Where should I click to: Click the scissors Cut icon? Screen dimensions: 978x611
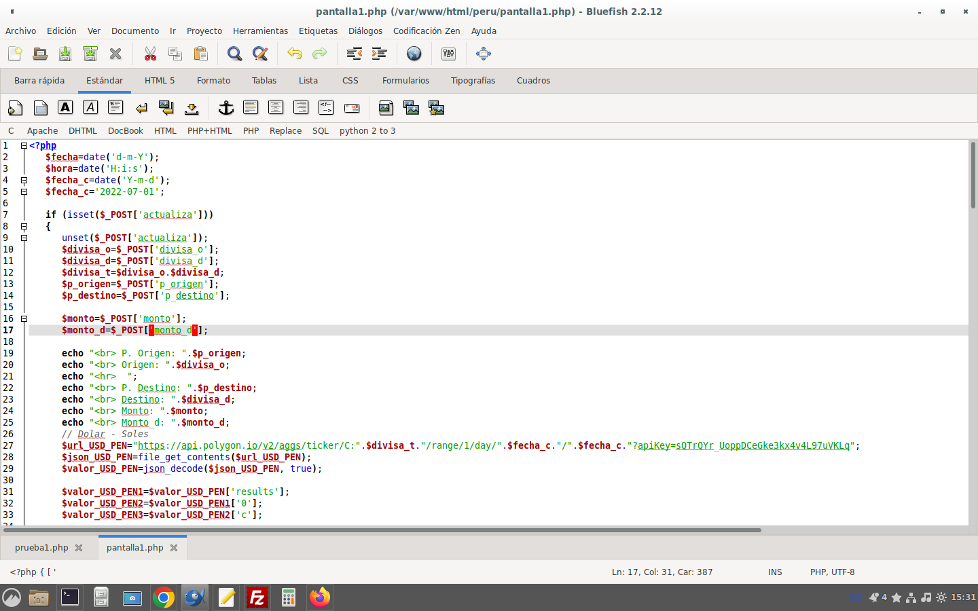(150, 54)
